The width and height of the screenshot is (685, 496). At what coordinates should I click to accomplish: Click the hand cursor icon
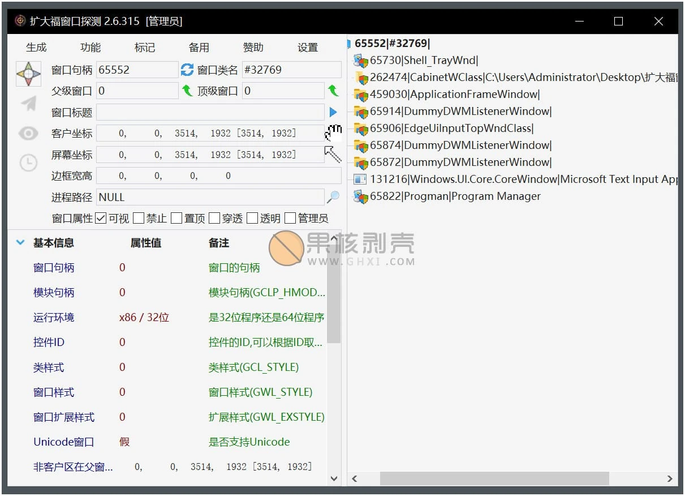coord(334,132)
